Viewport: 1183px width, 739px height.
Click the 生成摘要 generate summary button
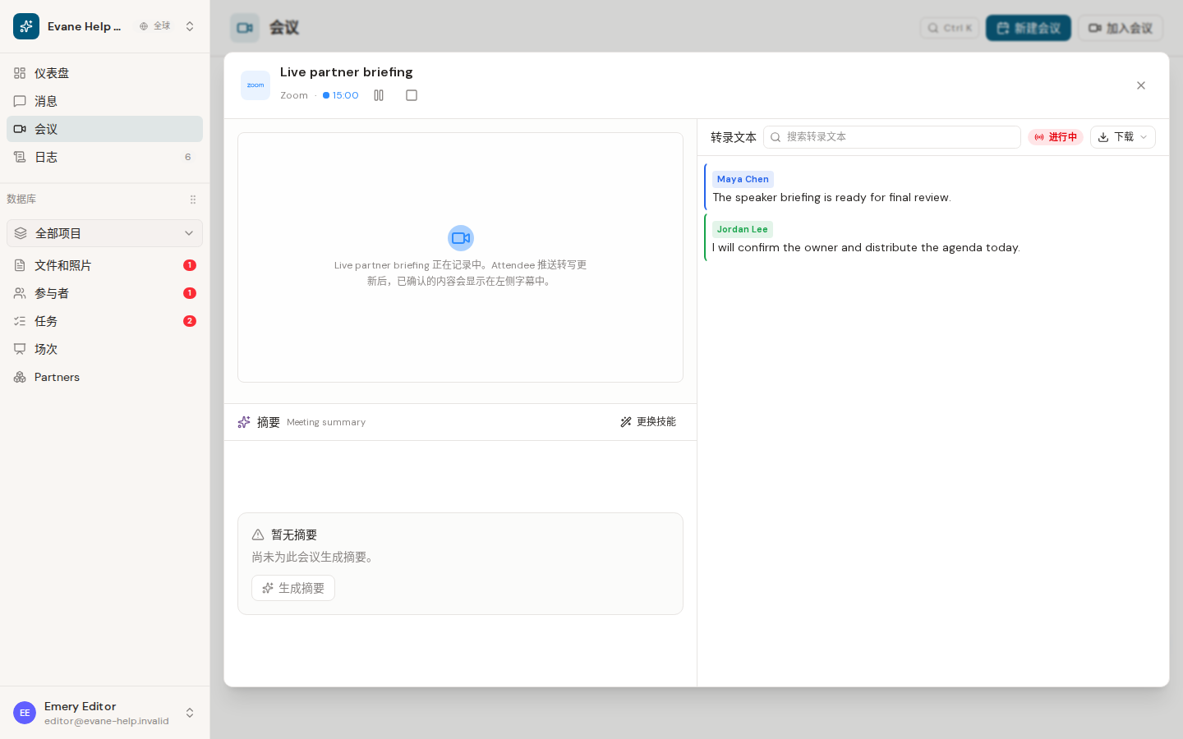pos(293,588)
